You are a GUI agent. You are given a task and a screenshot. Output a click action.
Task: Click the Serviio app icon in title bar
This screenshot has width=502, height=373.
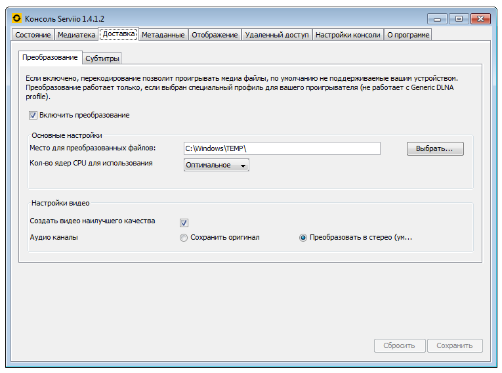coord(16,18)
